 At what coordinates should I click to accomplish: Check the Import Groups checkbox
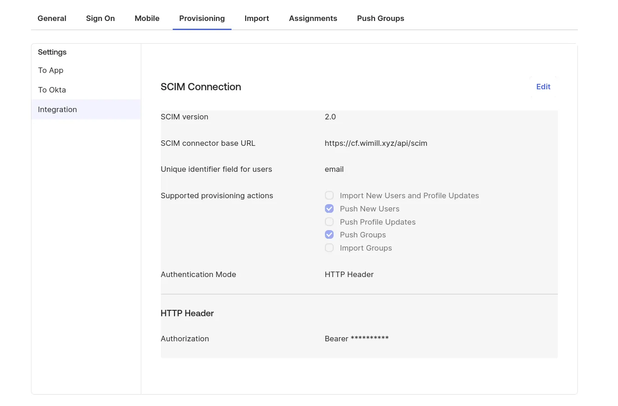(x=329, y=248)
